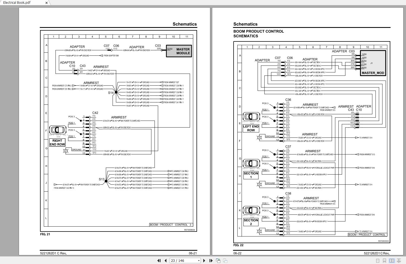This screenshot has height=264, width=406.
Task: Go to the previous page
Action: coord(165,260)
